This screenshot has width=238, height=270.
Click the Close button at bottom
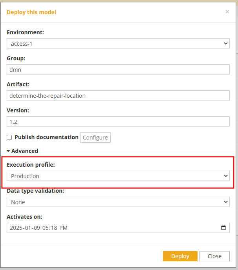[x=214, y=256]
